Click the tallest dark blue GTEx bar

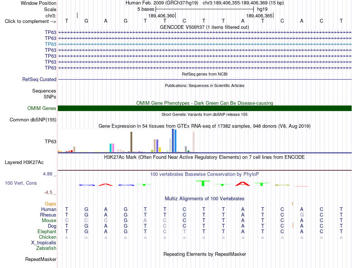tap(173, 141)
